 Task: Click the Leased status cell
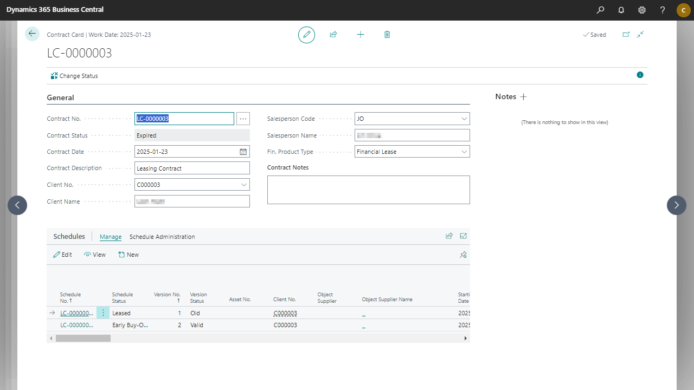coord(121,313)
